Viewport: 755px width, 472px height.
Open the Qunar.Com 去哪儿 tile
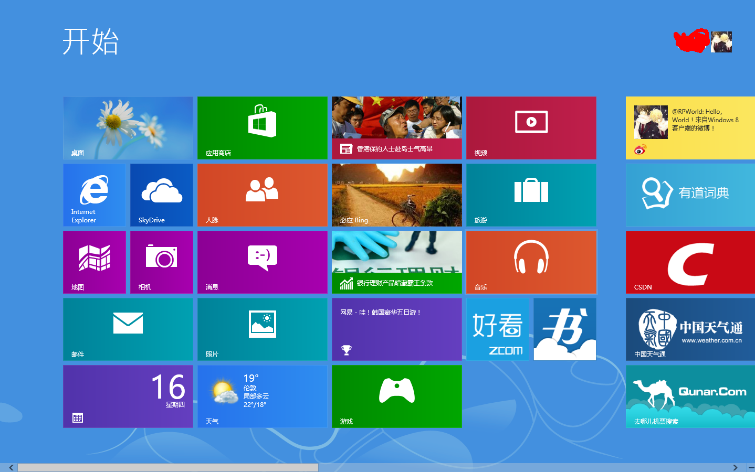[x=690, y=396]
